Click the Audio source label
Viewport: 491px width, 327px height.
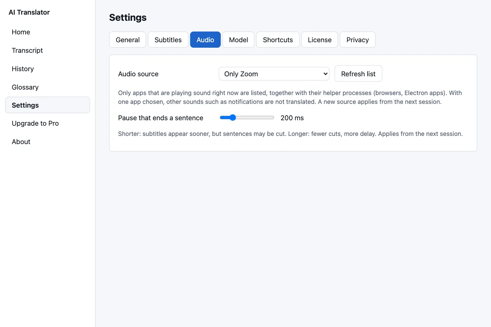[138, 74]
